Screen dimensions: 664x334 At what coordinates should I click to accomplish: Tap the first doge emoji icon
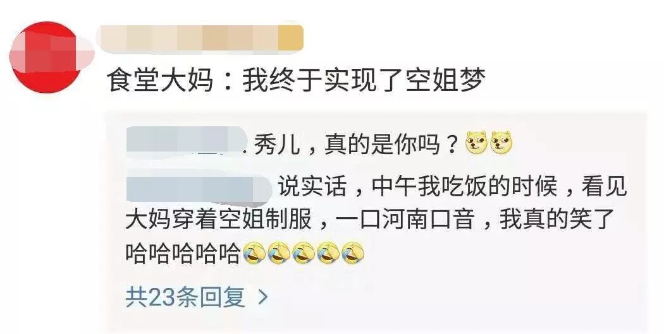(x=476, y=143)
